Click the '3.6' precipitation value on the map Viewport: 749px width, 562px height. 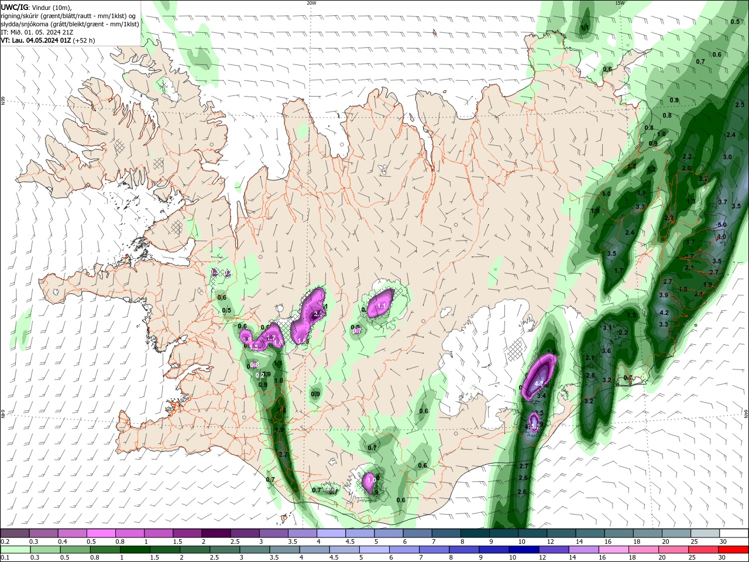[606, 351]
